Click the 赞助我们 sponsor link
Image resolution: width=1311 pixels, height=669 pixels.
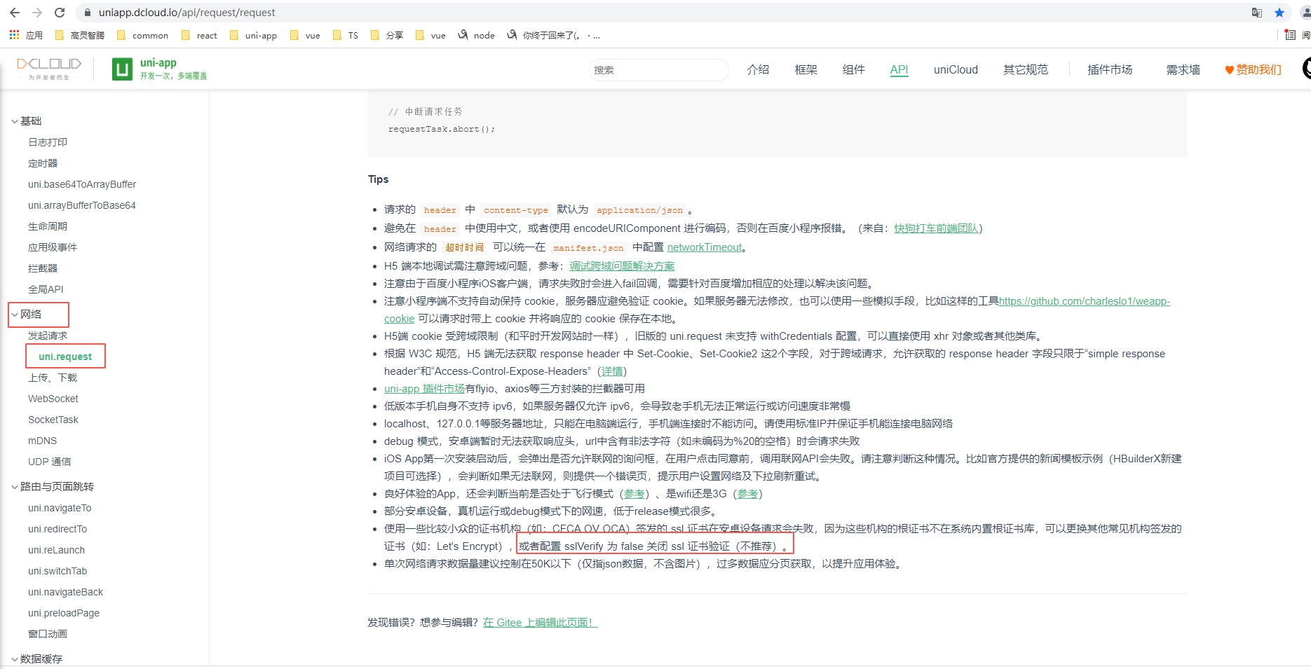click(1253, 69)
